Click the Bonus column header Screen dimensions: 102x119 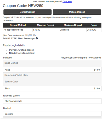[94, 25]
